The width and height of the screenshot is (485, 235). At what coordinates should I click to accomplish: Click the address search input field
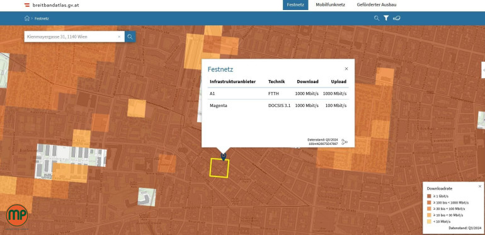coord(72,37)
